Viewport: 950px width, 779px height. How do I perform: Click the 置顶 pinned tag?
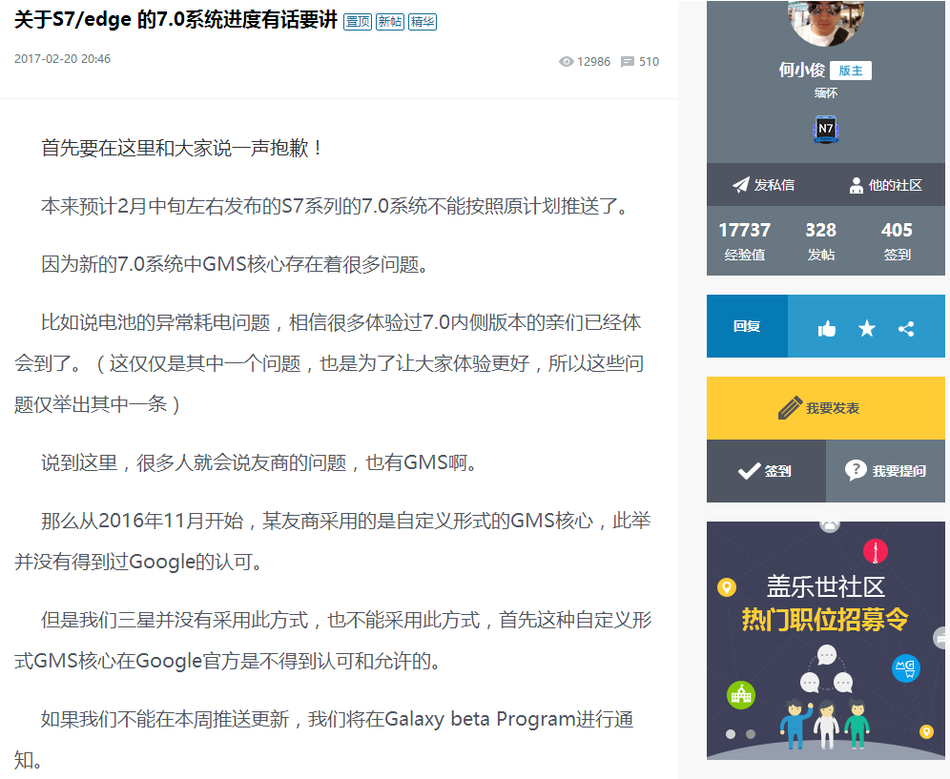[x=358, y=22]
